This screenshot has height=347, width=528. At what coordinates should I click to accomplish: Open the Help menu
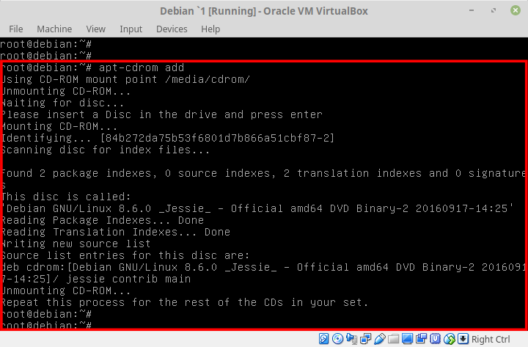(210, 29)
